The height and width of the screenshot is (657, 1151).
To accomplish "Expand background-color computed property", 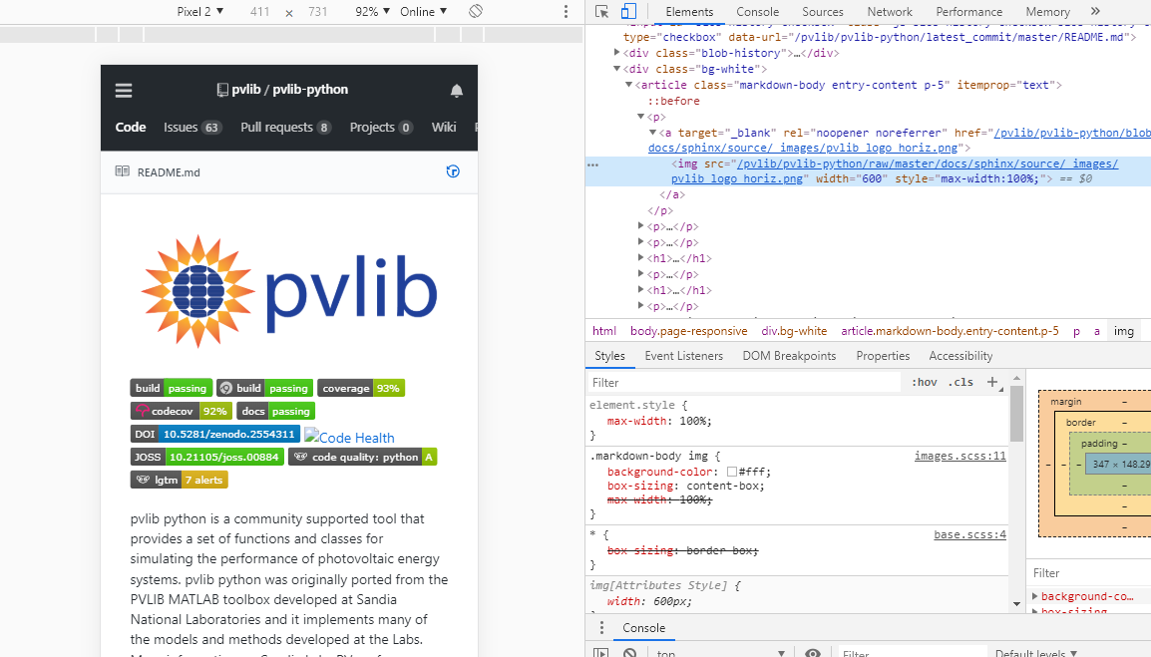I will 1035,596.
